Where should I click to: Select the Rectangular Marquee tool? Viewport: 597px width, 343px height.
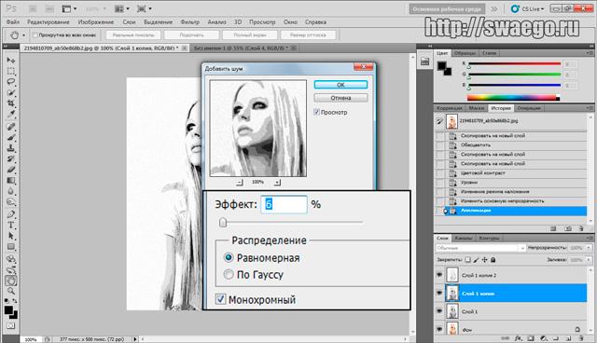tap(10, 71)
